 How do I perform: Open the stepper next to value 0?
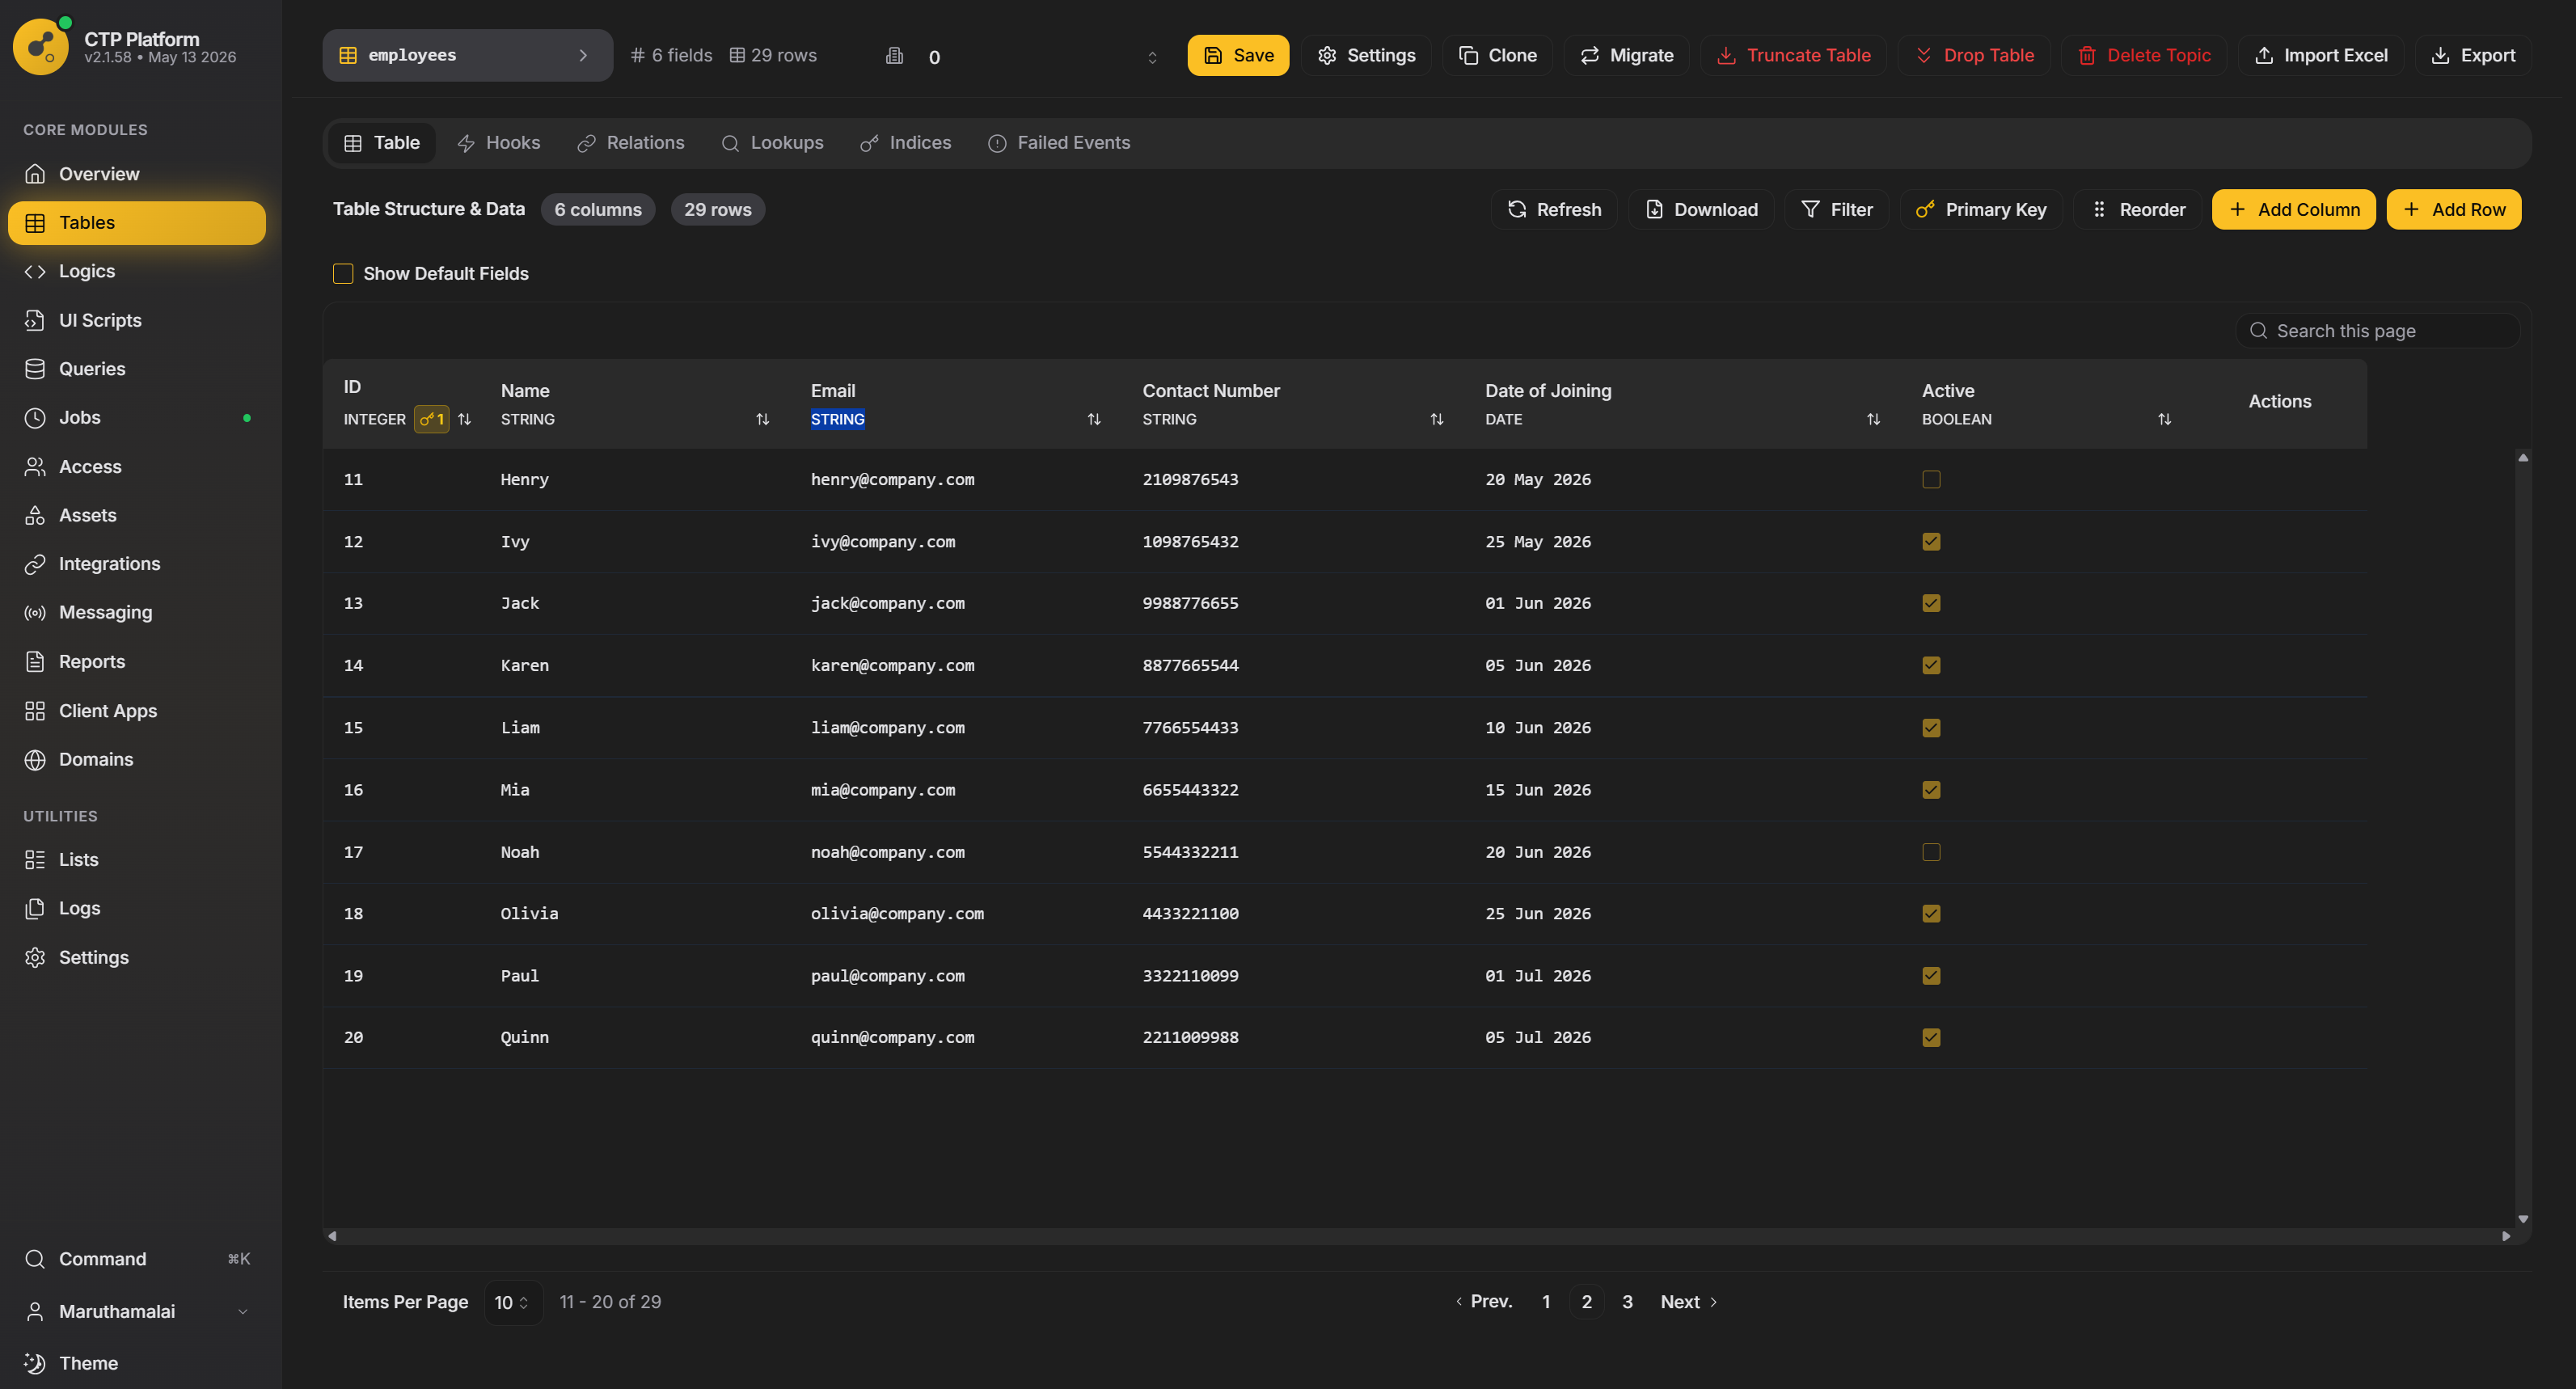click(x=1152, y=57)
